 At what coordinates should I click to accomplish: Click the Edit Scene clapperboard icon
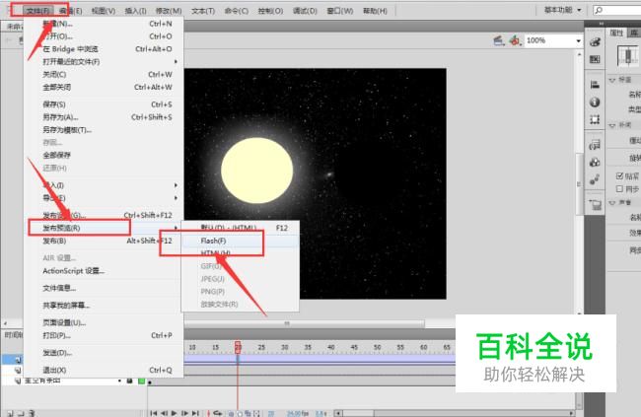coord(498,40)
